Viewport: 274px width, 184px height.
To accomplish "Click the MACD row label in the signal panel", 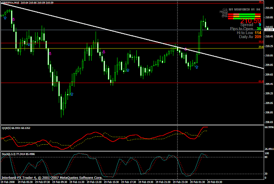I will coord(224,12).
